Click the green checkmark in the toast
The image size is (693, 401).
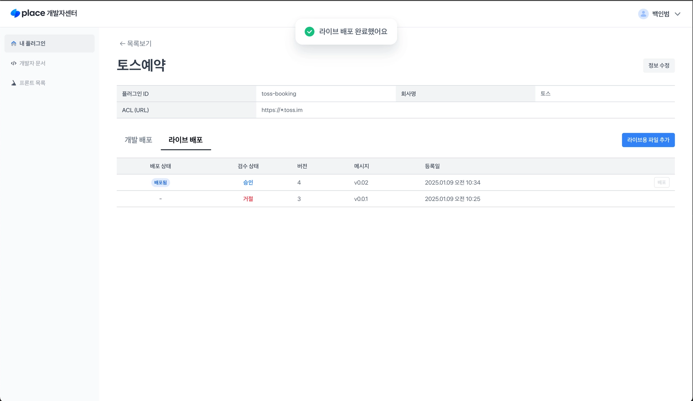point(309,31)
